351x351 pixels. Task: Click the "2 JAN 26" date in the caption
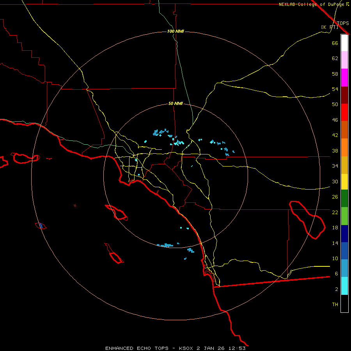point(211,348)
